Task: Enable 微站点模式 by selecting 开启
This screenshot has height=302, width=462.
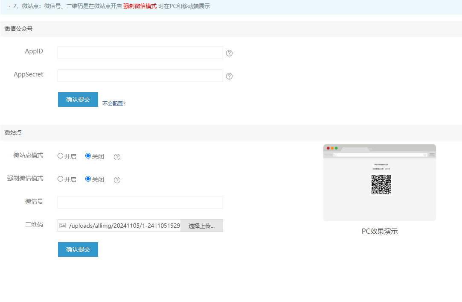Action: pyautogui.click(x=61, y=156)
